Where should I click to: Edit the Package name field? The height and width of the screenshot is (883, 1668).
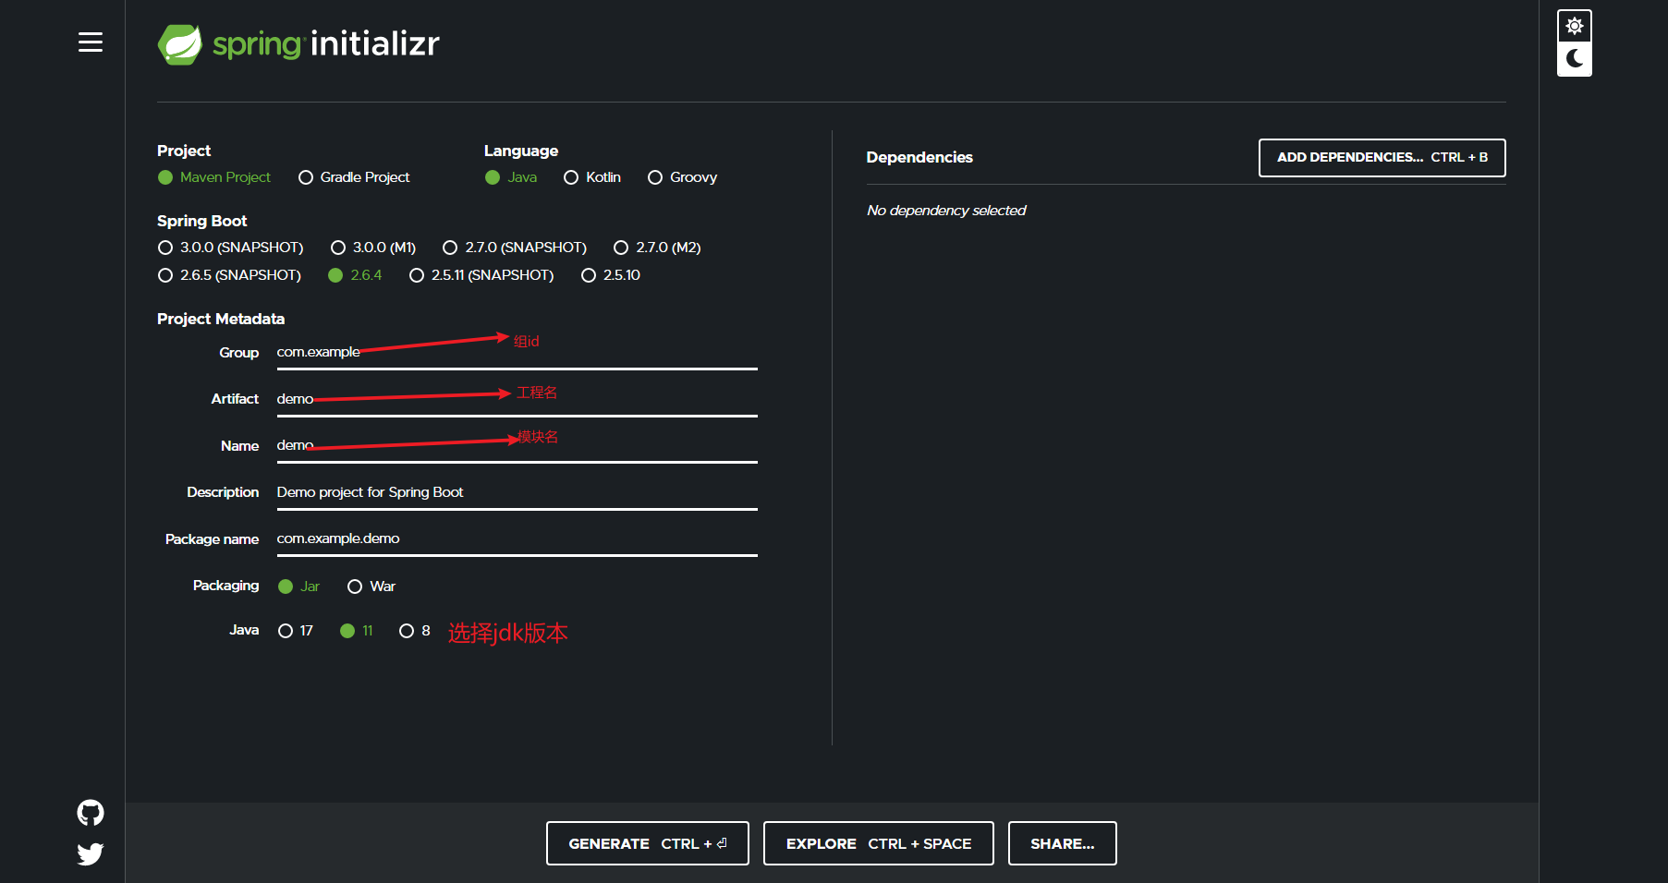[517, 539]
